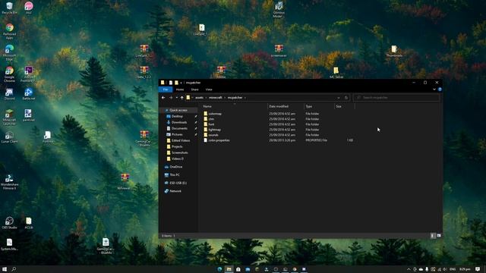Click the chevron after mcpatcher in address bar
486x273 pixels.
[x=245, y=98]
